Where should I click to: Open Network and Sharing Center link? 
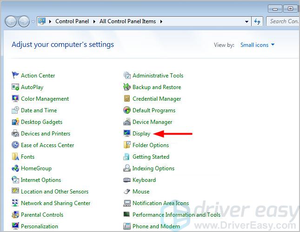[55, 203]
